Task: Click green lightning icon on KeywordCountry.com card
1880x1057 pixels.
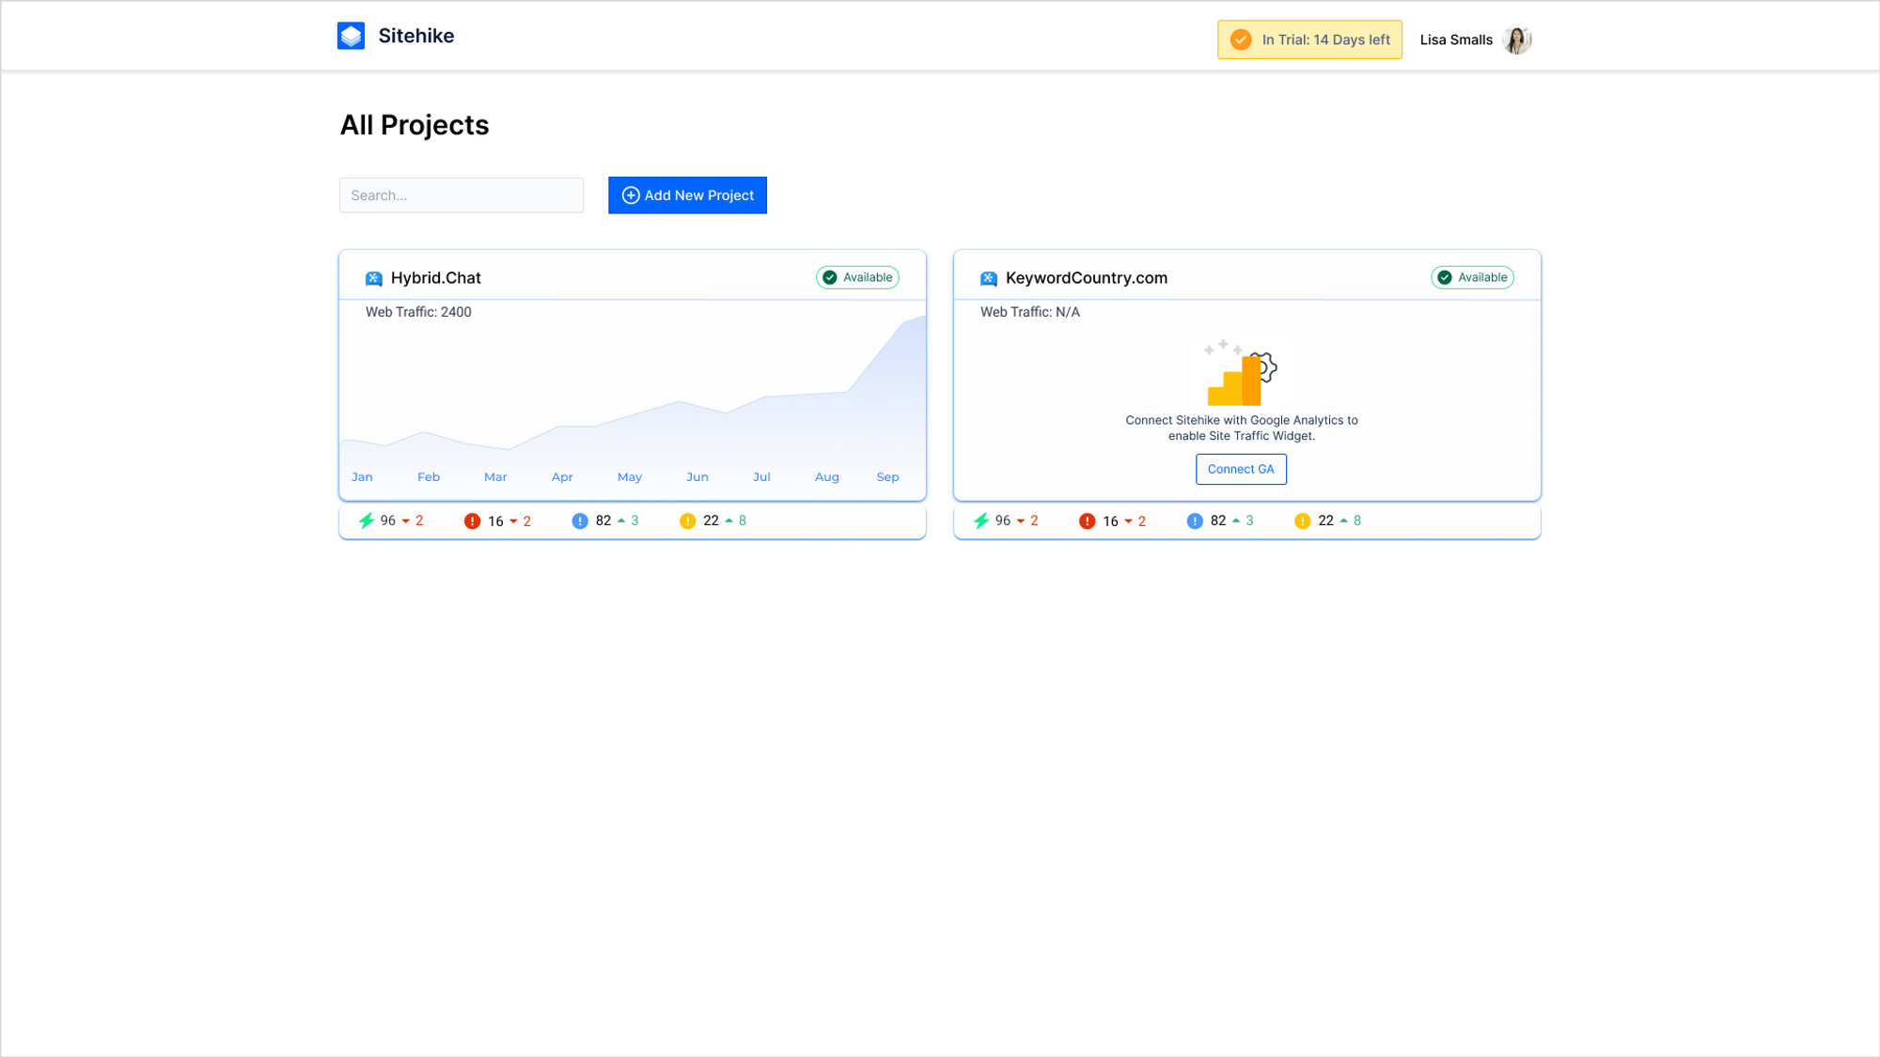Action: (x=981, y=521)
